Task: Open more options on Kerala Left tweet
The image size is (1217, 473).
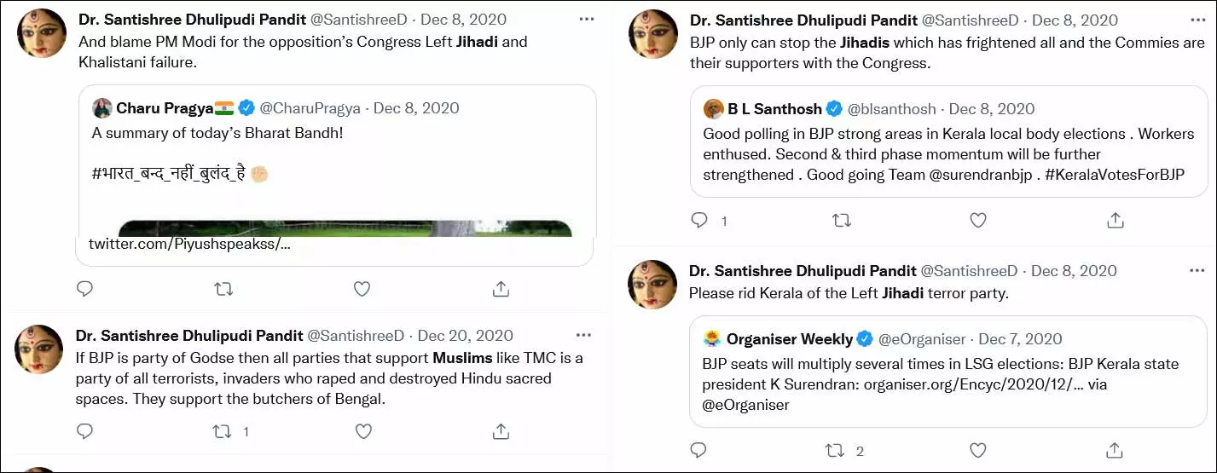Action: pos(1197,271)
